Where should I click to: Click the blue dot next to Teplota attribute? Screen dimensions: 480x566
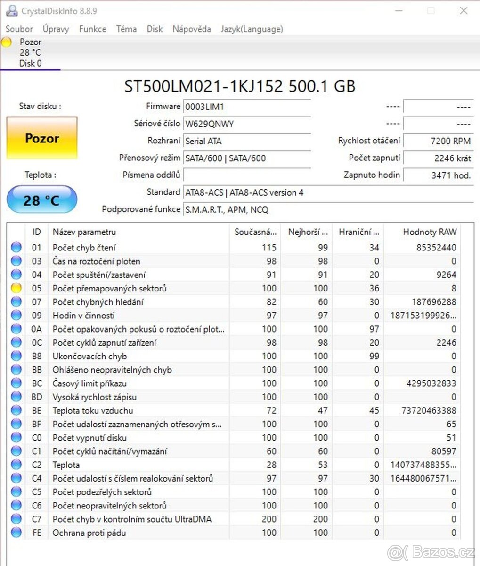pos(16,465)
